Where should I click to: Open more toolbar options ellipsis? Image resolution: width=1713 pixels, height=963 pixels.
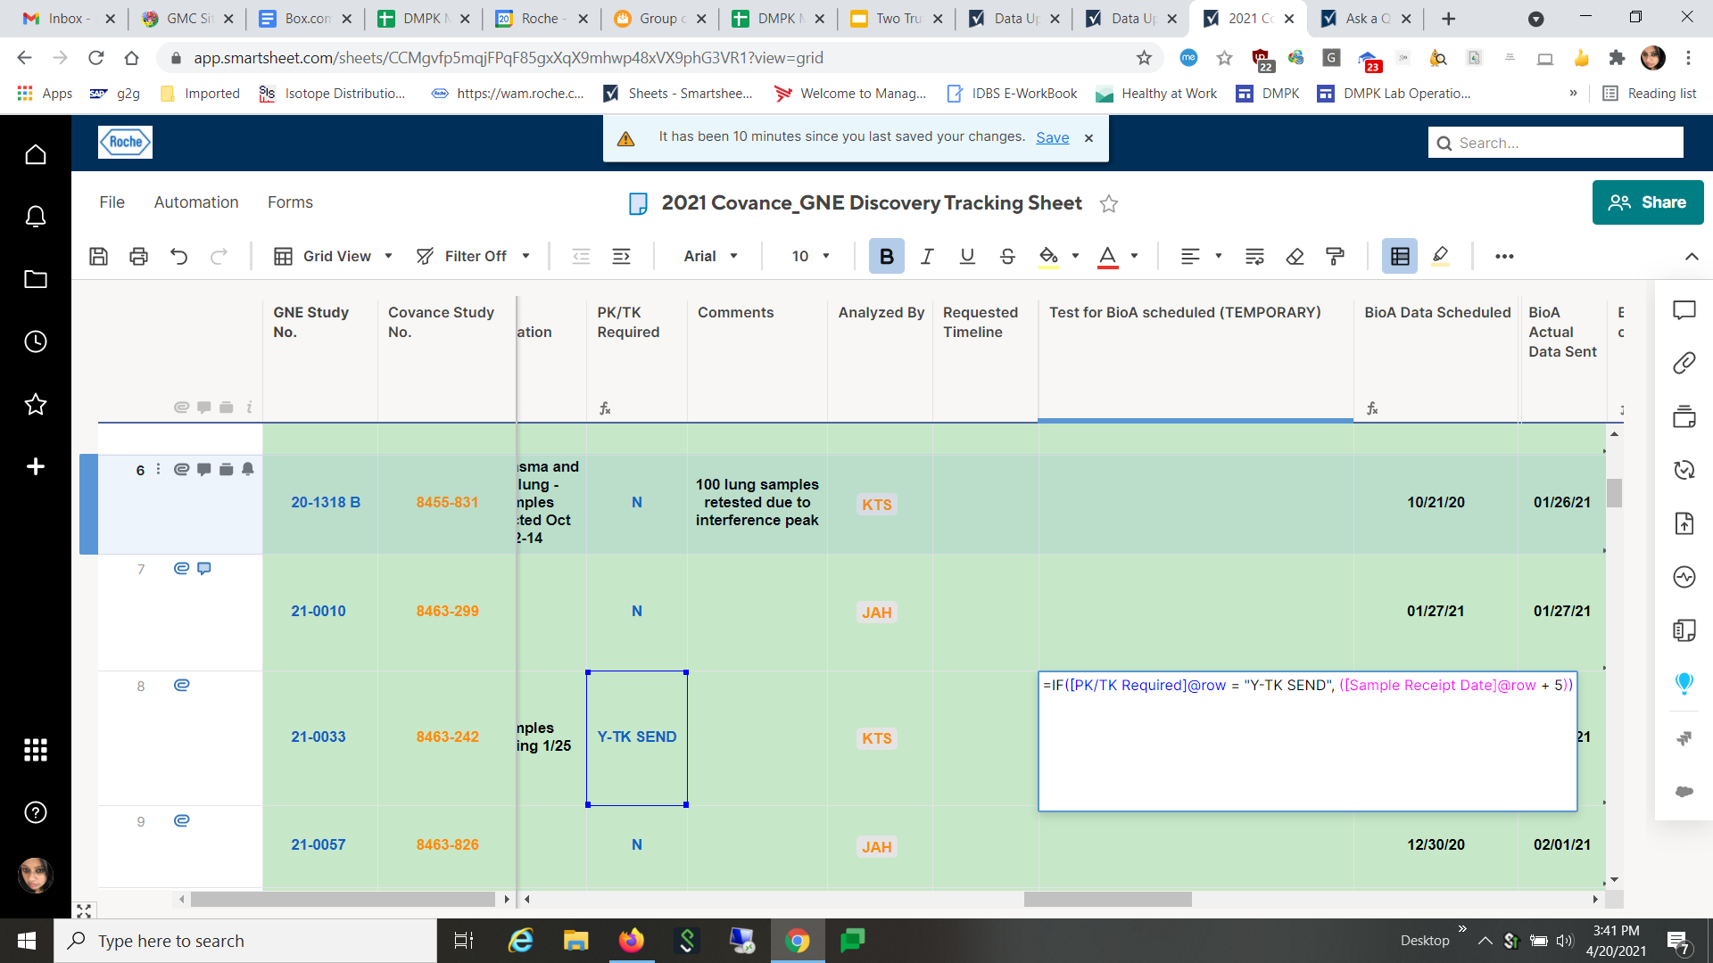tap(1504, 257)
